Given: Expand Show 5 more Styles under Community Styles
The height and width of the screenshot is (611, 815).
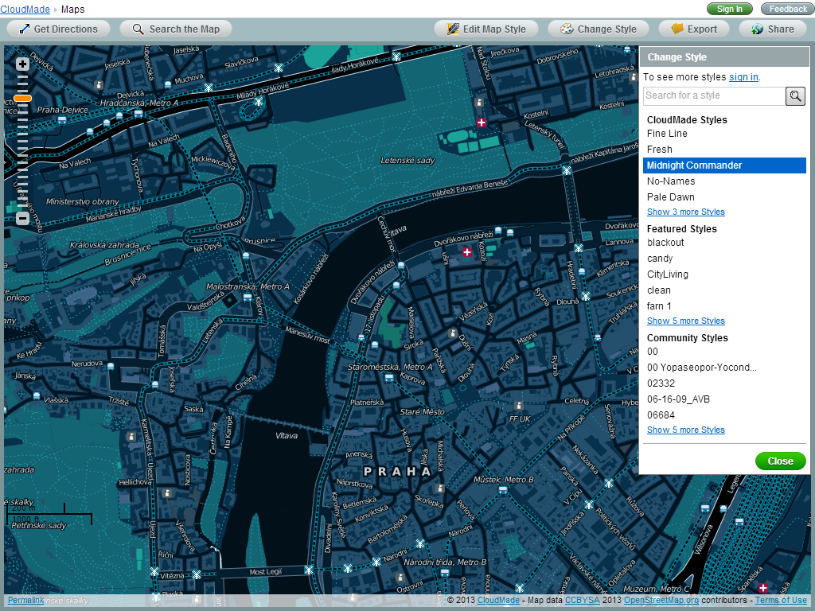Looking at the screenshot, I should [x=685, y=430].
